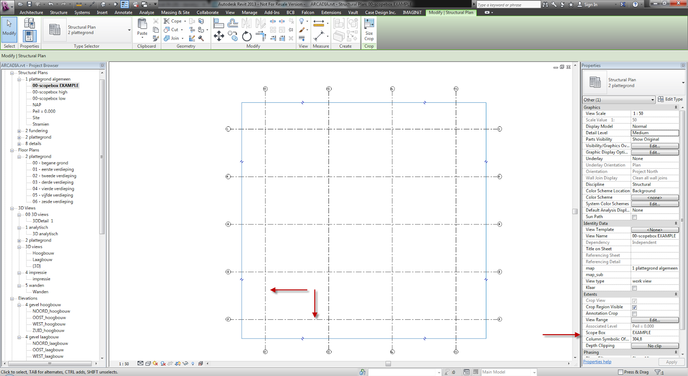The height and width of the screenshot is (376, 688).
Task: Click Reveal Hidden Elements lightbulb icon
Action: pos(193,364)
